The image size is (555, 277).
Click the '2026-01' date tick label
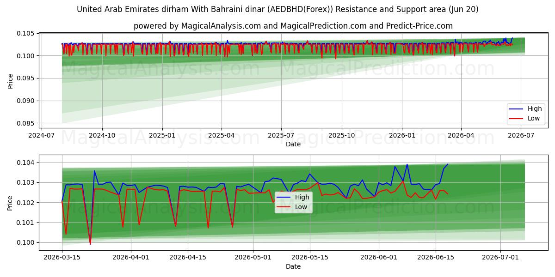[x=402, y=136]
